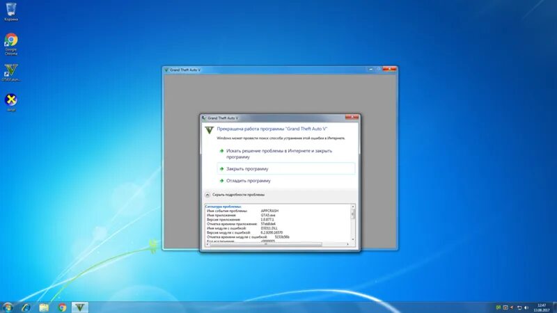Screen dimensions: 557x313
Task: Click the details scrollbar down arrow
Action: coord(353,239)
